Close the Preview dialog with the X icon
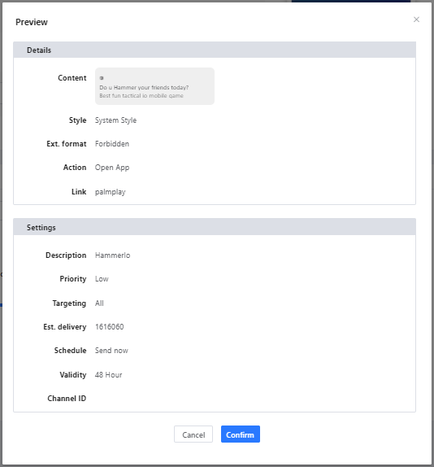434x467 pixels. 416,20
